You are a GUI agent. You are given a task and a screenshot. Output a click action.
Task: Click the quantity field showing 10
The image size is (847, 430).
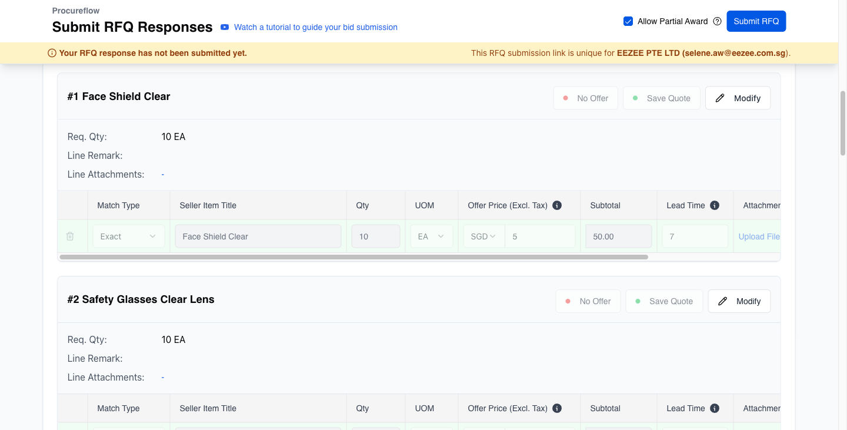coord(376,236)
